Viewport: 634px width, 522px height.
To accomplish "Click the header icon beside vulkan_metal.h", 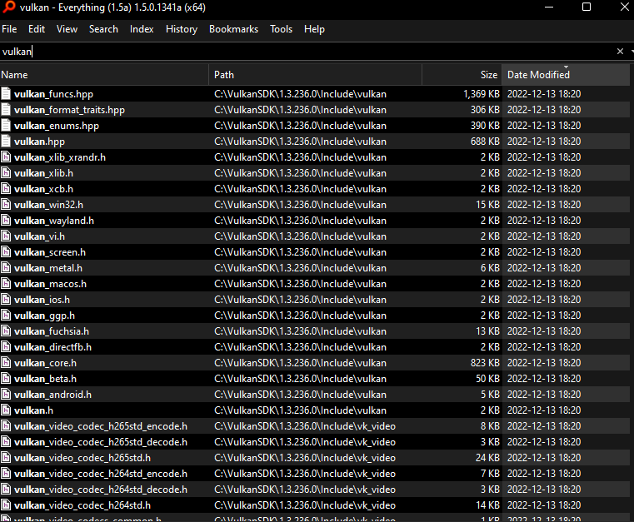I will click(x=6, y=267).
